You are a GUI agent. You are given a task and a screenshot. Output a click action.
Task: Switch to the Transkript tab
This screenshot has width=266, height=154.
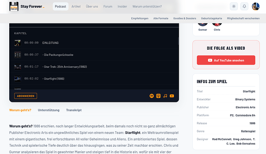[74, 110]
